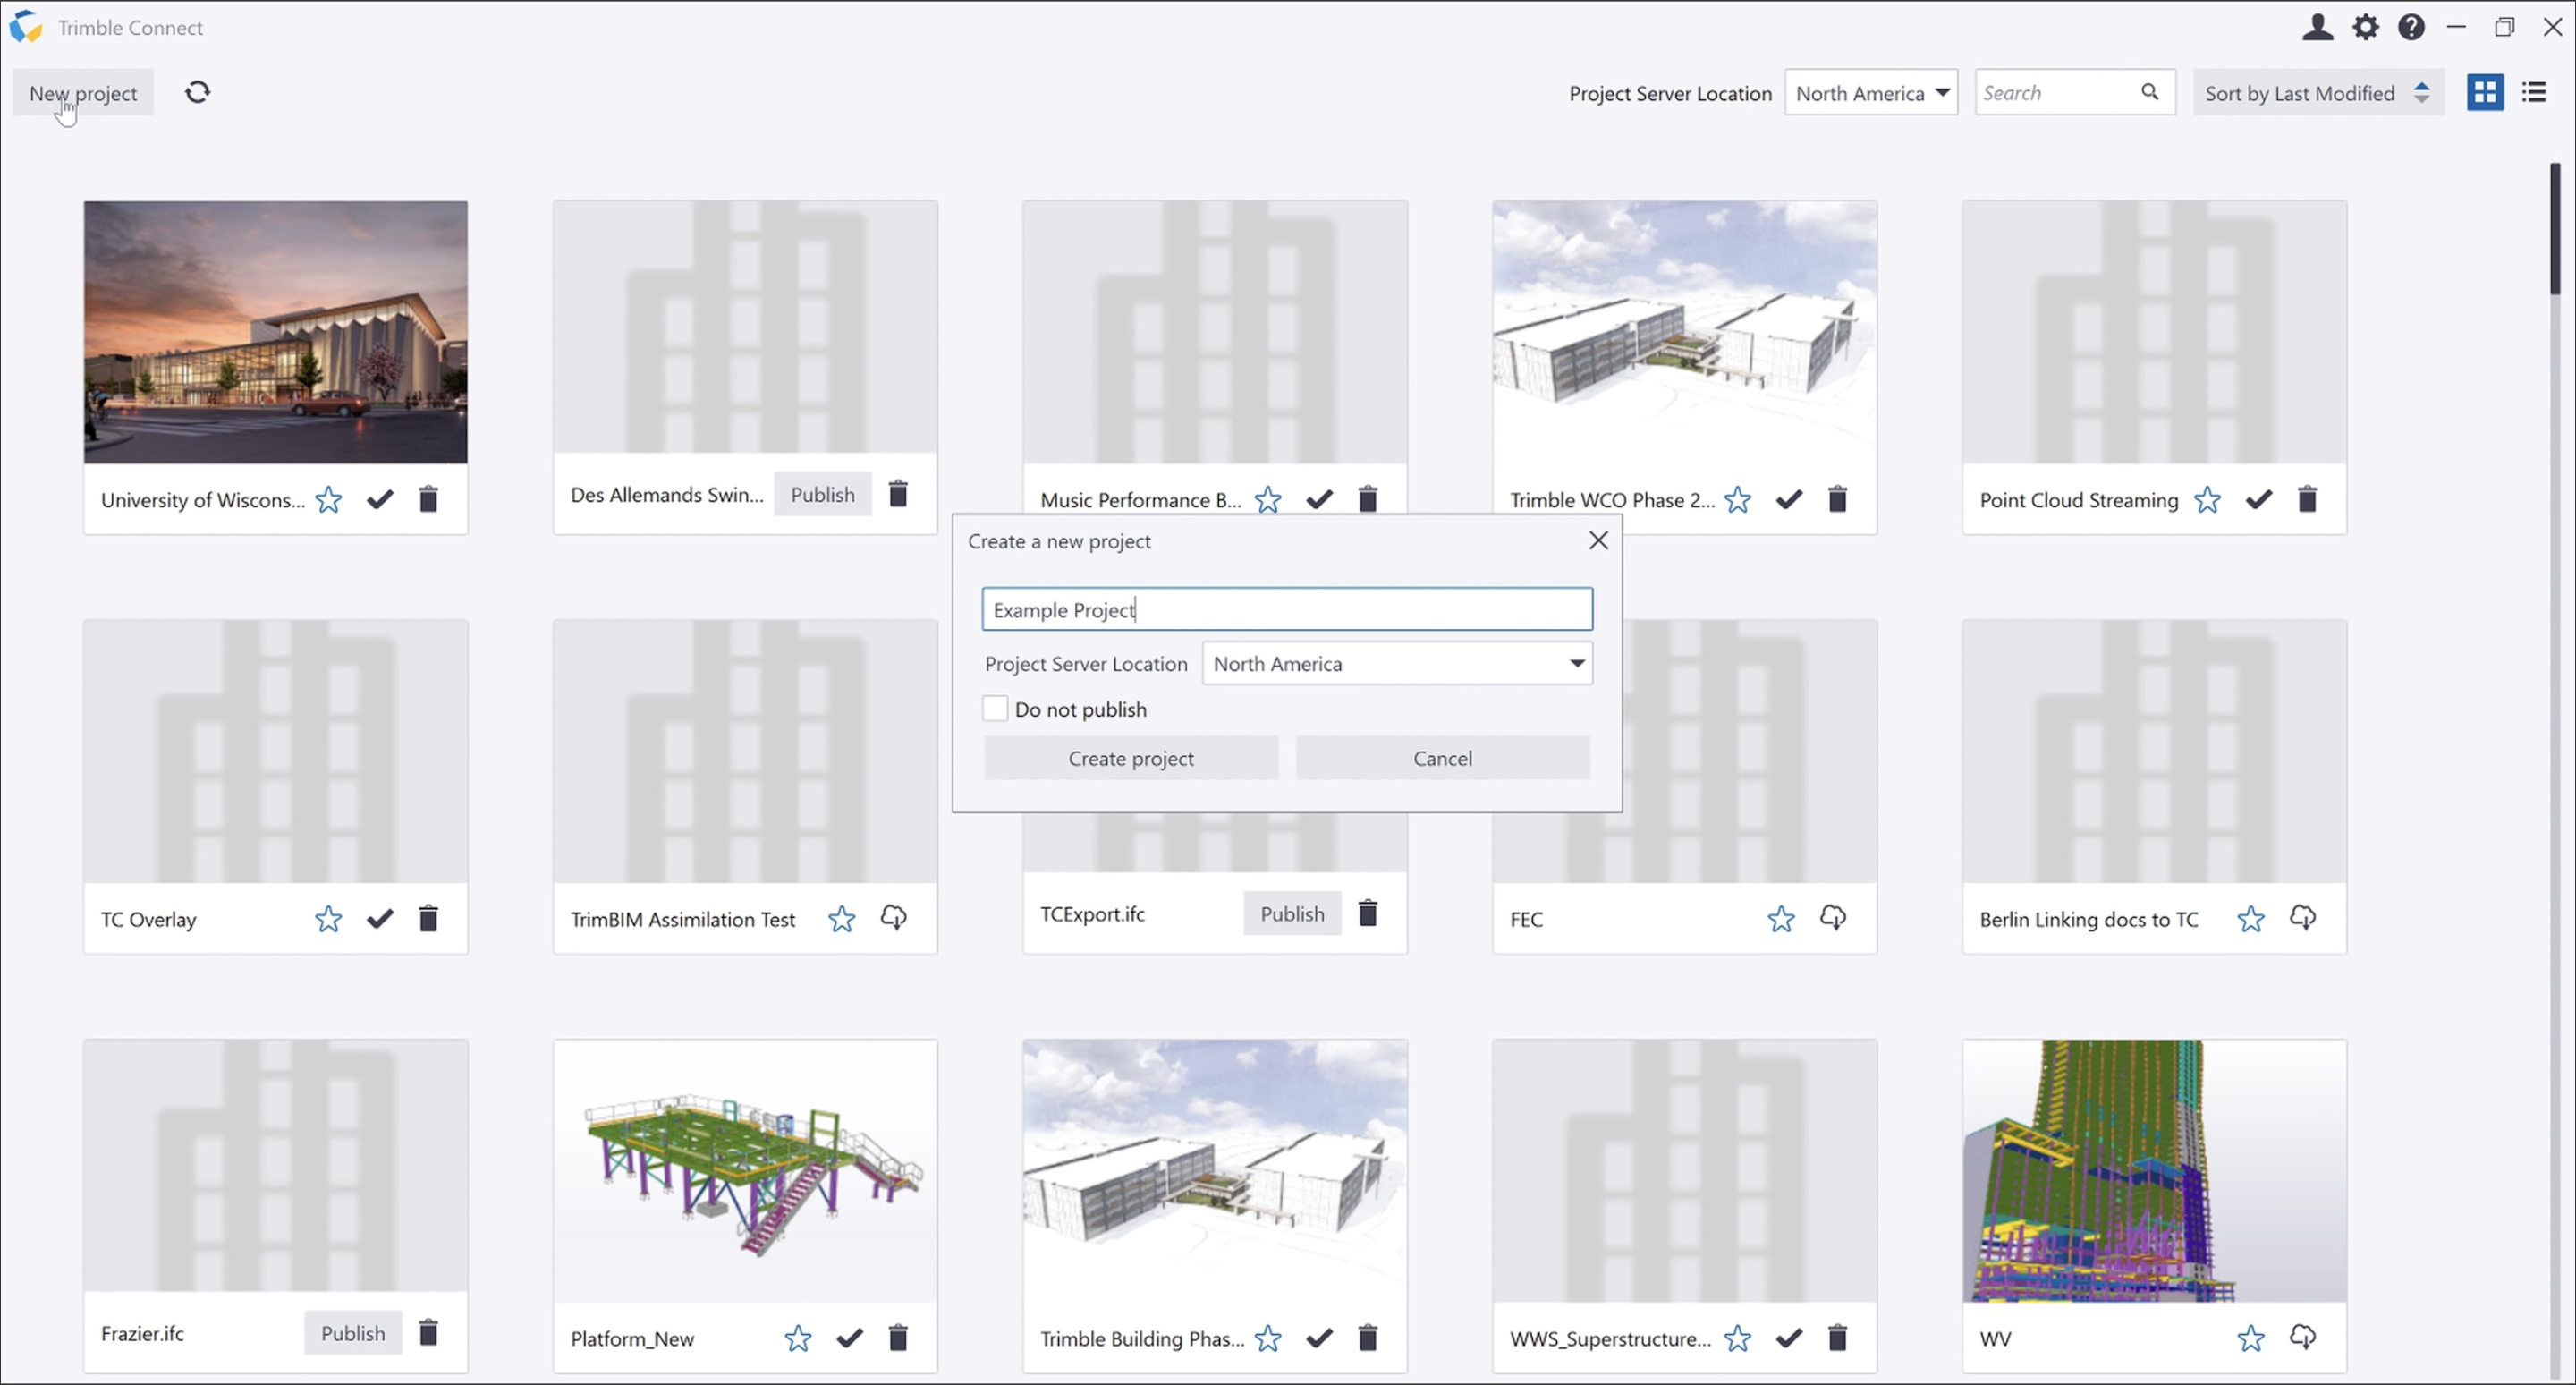
Task: Open the WV project thumbnail
Action: click(x=2154, y=1170)
